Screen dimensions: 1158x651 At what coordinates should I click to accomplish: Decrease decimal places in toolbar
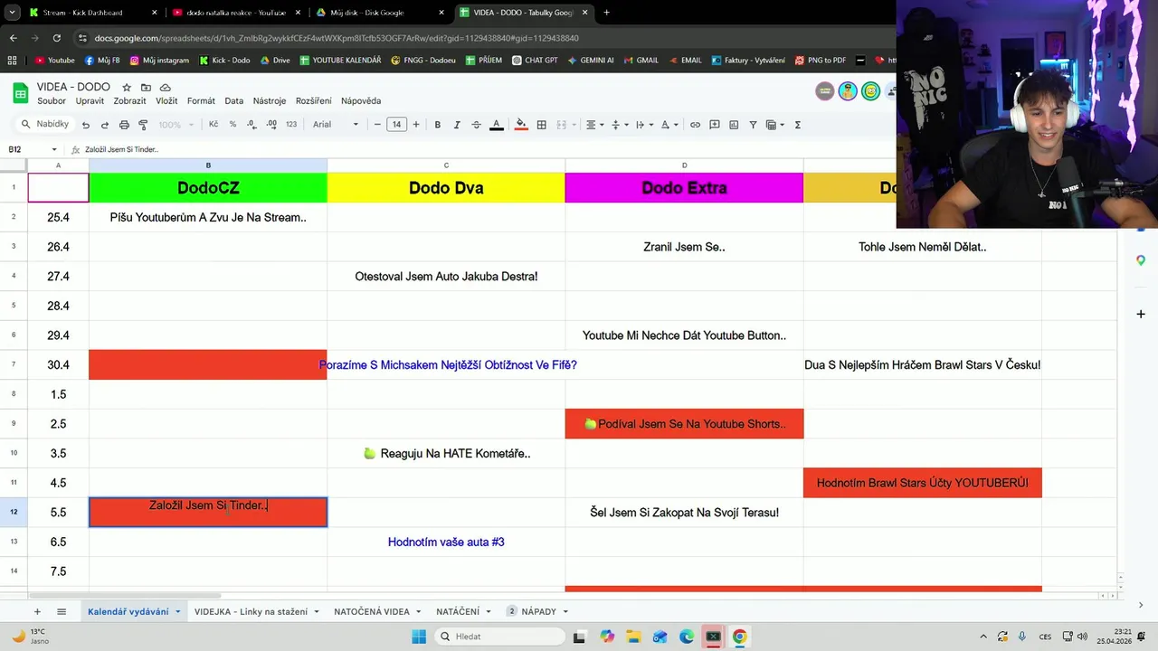[252, 125]
